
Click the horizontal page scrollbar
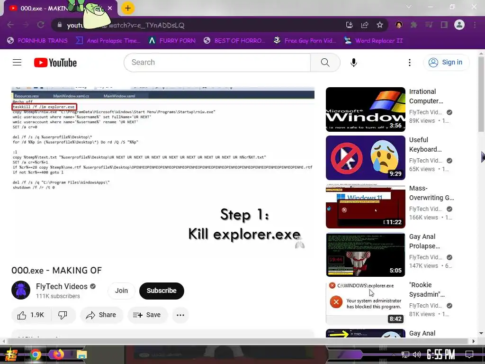[x=238, y=341]
